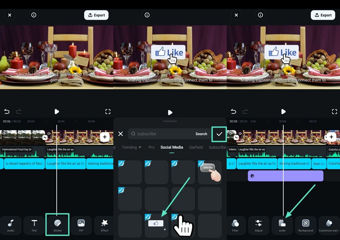This screenshot has height=240, width=340.
Task: Open the Customize watermark tool
Action: 329,226
